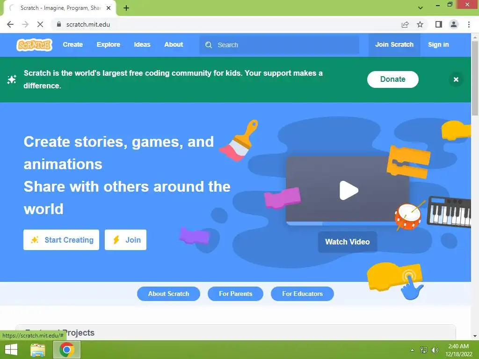Click the browser forward arrow
479x359 pixels.
point(25,24)
